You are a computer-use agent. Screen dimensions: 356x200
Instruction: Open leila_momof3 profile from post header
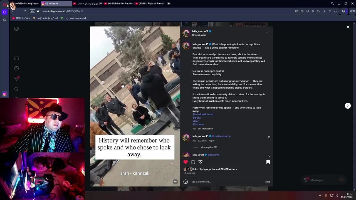[x=200, y=31]
